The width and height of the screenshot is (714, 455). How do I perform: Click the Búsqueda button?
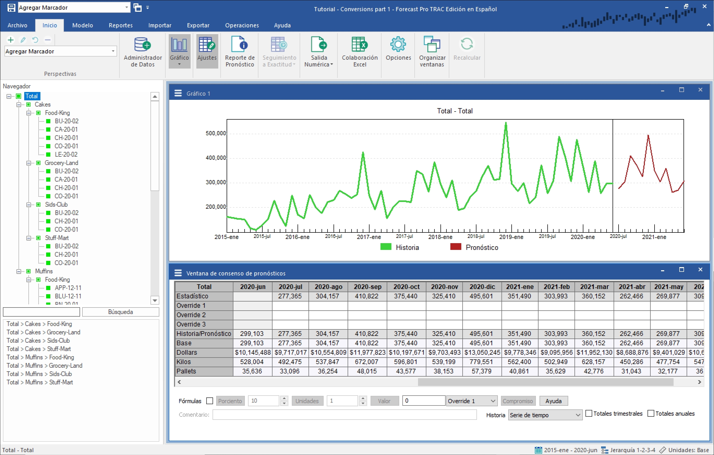[x=120, y=312]
